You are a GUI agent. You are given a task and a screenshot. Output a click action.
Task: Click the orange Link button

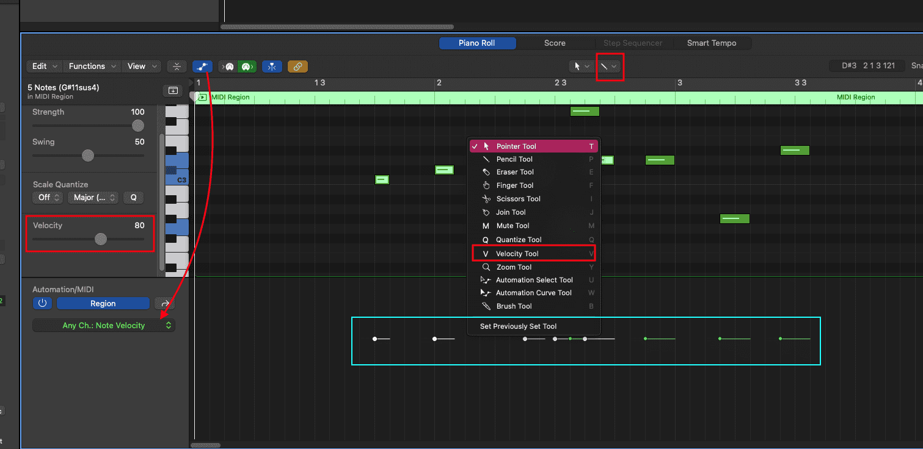pos(297,66)
